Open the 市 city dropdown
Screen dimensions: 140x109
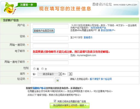coord(70,74)
